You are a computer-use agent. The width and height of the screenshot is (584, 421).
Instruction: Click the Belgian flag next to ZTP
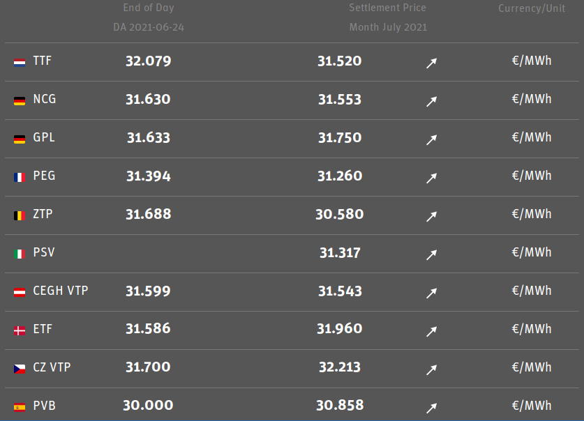click(x=20, y=215)
